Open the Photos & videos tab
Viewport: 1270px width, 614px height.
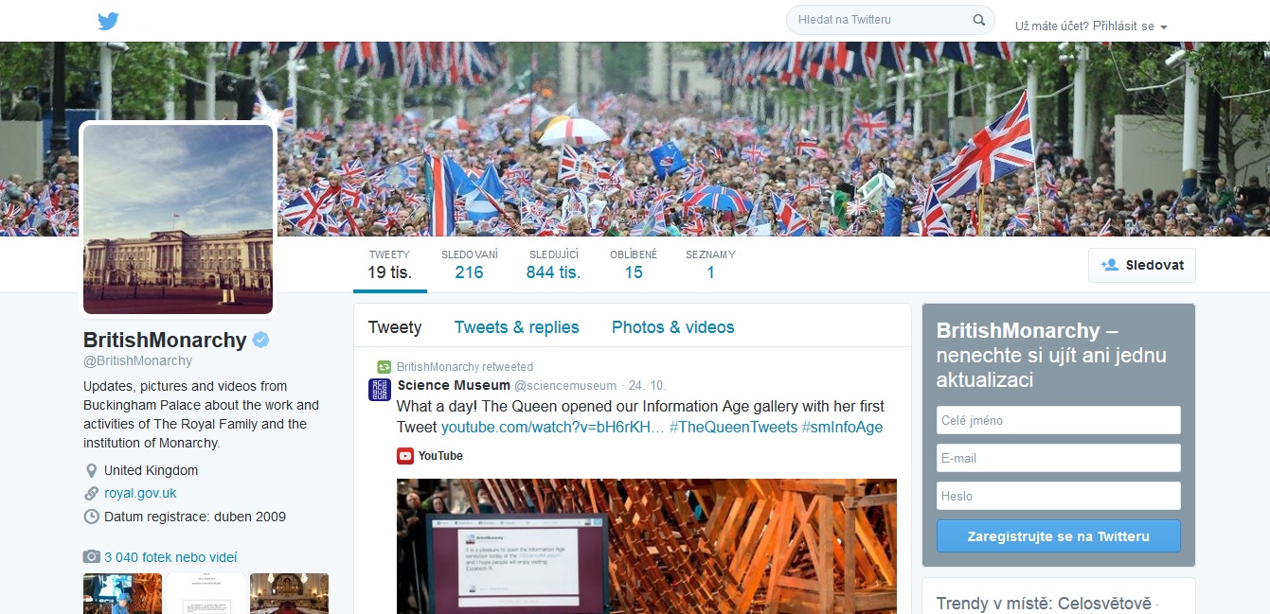(x=673, y=327)
